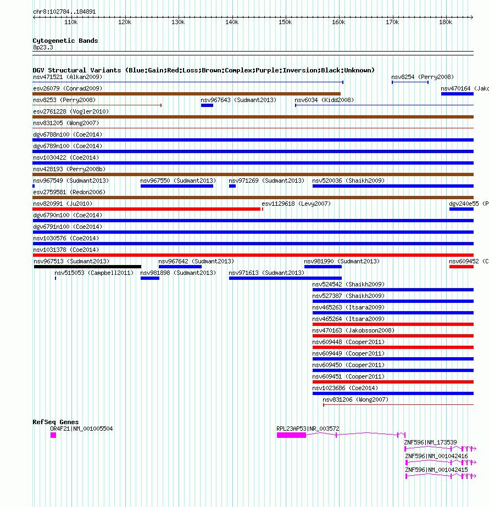
Task: Click the thin red nsv831205 Wong2007 line
Action: 253,128
